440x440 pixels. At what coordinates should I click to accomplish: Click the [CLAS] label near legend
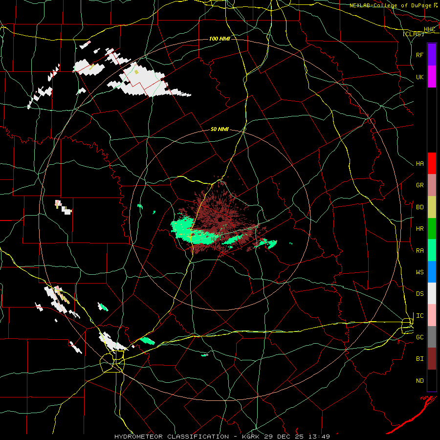413,34
